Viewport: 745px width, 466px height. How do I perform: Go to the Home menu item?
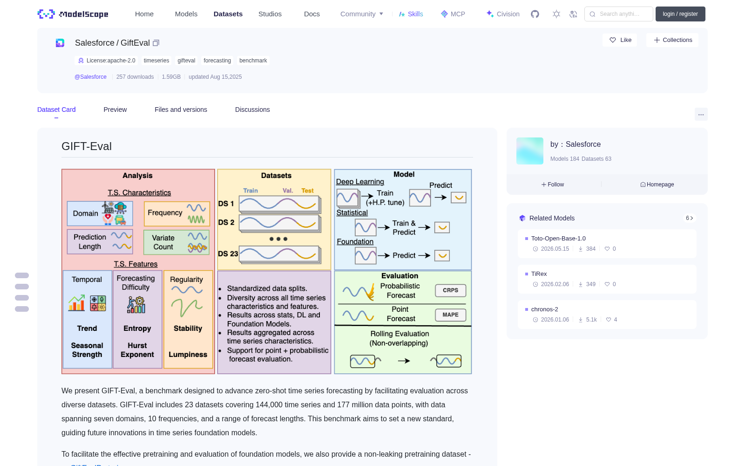pyautogui.click(x=144, y=14)
